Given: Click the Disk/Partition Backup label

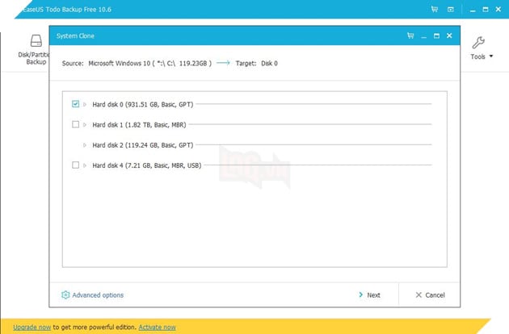Looking at the screenshot, I should point(33,58).
